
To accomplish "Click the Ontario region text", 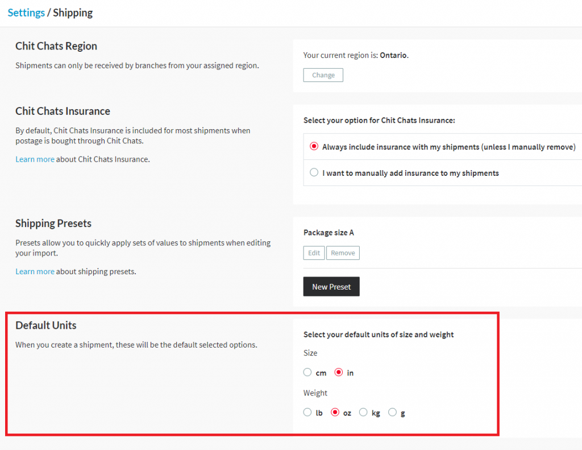I will click(393, 55).
